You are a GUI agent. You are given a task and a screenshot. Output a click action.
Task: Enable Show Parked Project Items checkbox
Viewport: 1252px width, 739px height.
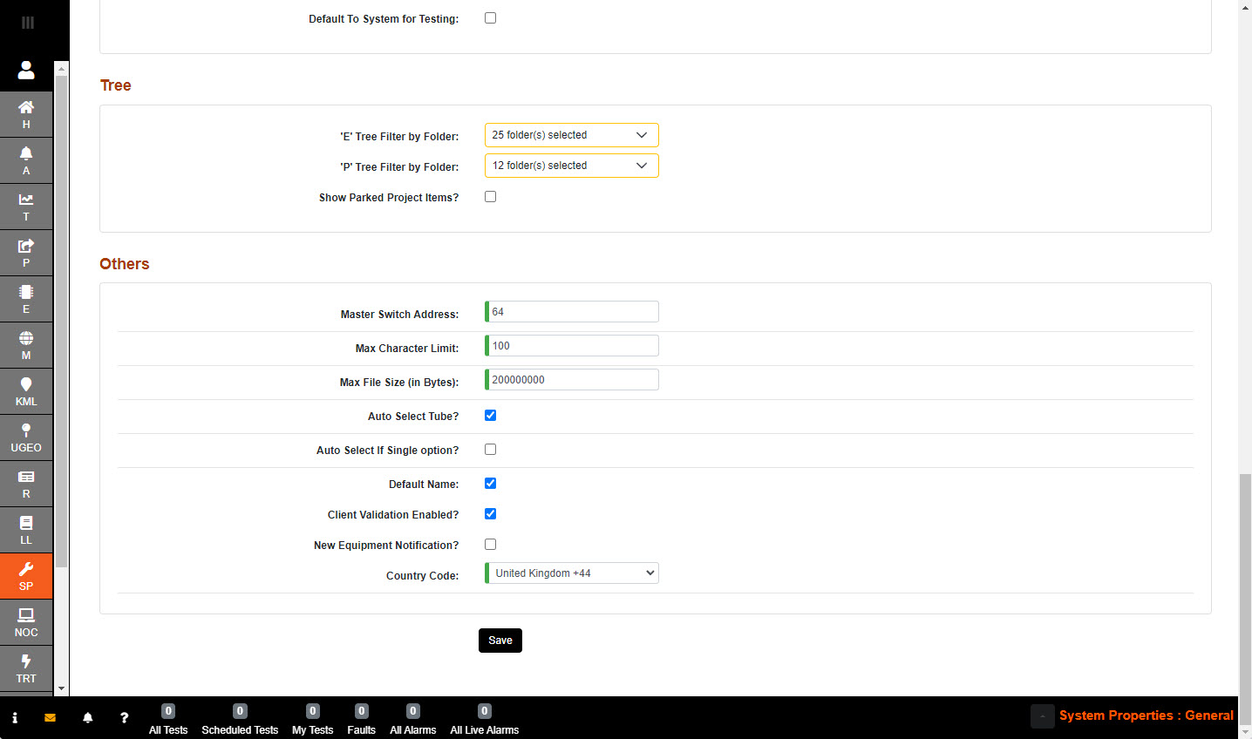pyautogui.click(x=491, y=197)
